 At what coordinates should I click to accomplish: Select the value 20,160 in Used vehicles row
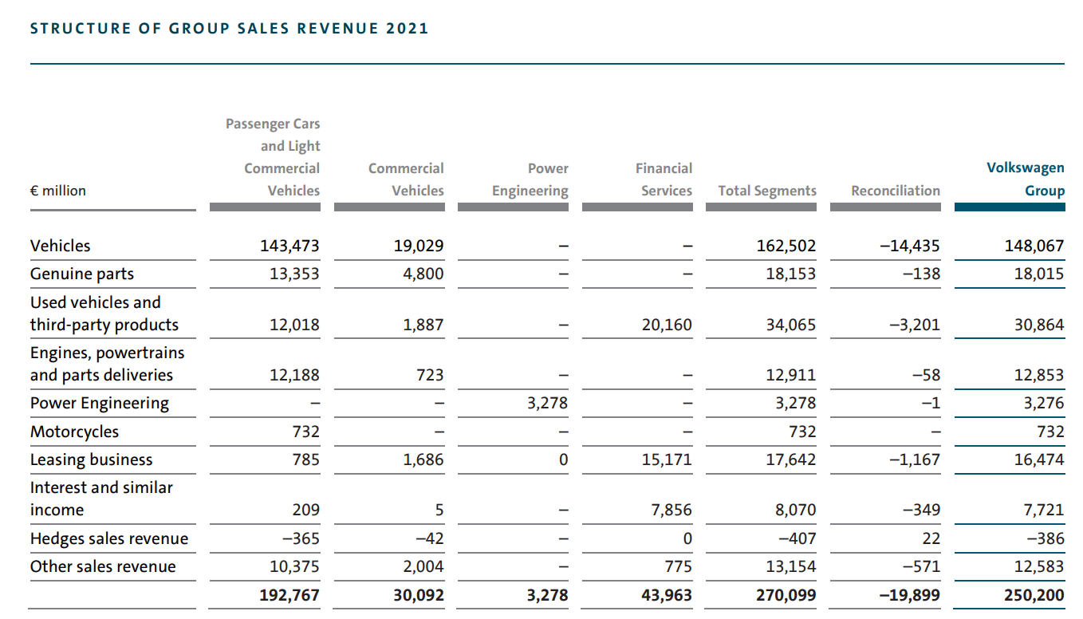tap(667, 325)
